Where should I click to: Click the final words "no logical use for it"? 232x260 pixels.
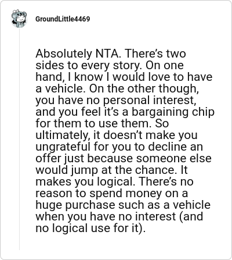point(88,229)
